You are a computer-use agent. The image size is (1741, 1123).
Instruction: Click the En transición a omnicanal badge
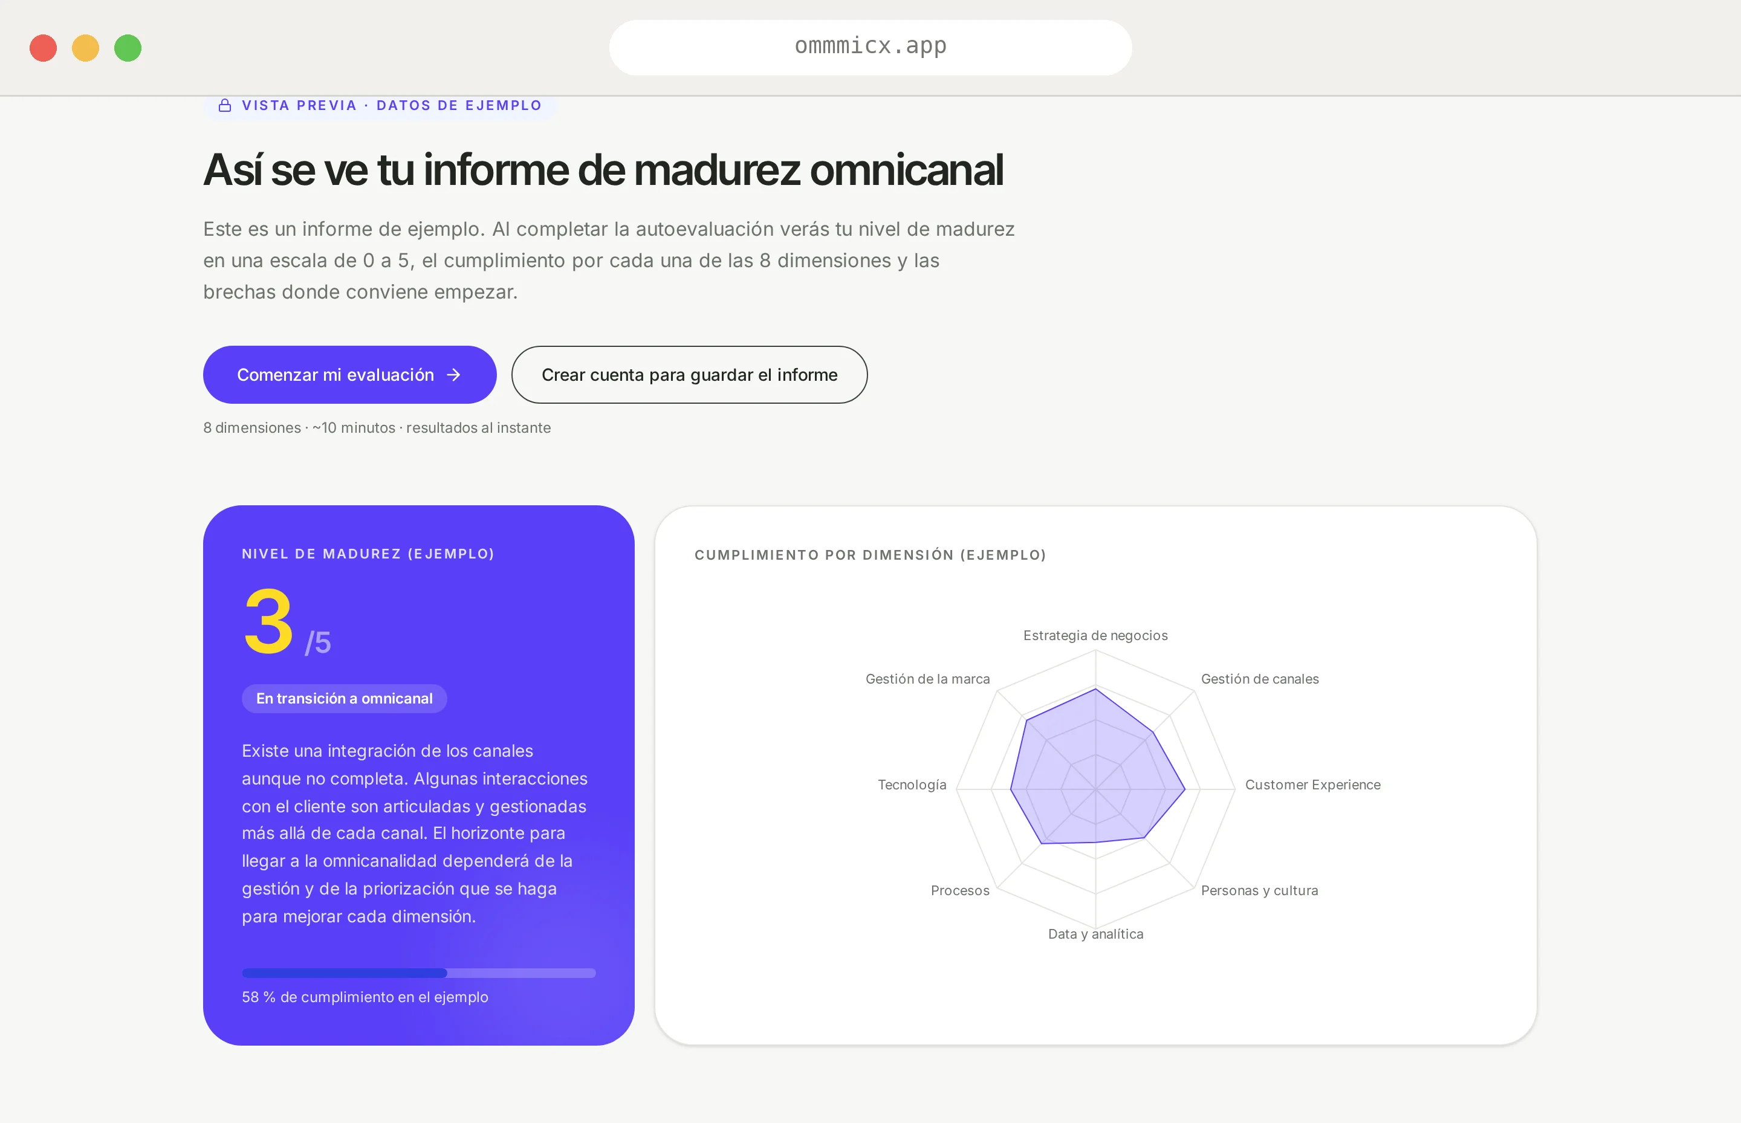(344, 699)
